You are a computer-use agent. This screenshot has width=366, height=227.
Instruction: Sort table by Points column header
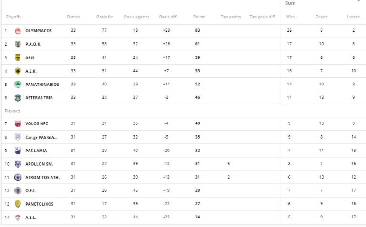[199, 17]
